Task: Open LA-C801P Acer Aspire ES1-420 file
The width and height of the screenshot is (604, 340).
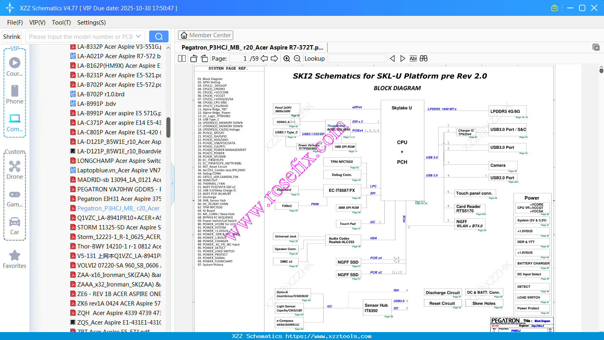Action: (x=116, y=132)
